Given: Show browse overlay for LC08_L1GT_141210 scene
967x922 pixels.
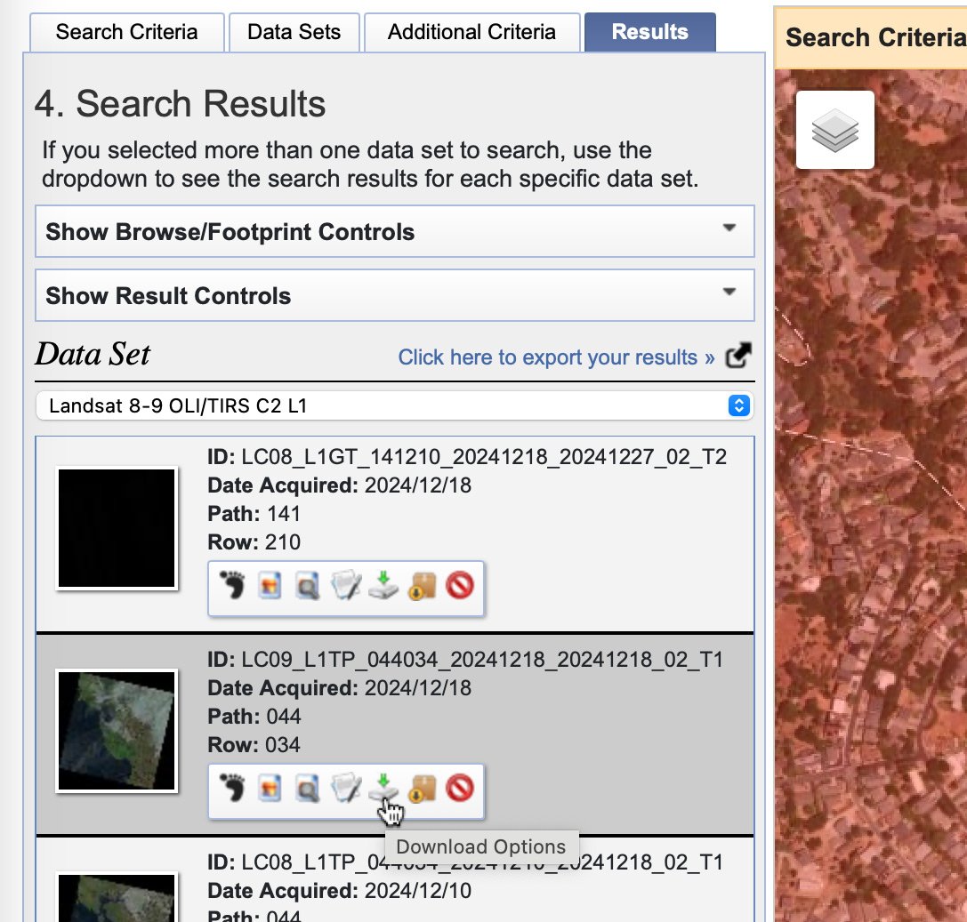Looking at the screenshot, I should [270, 586].
